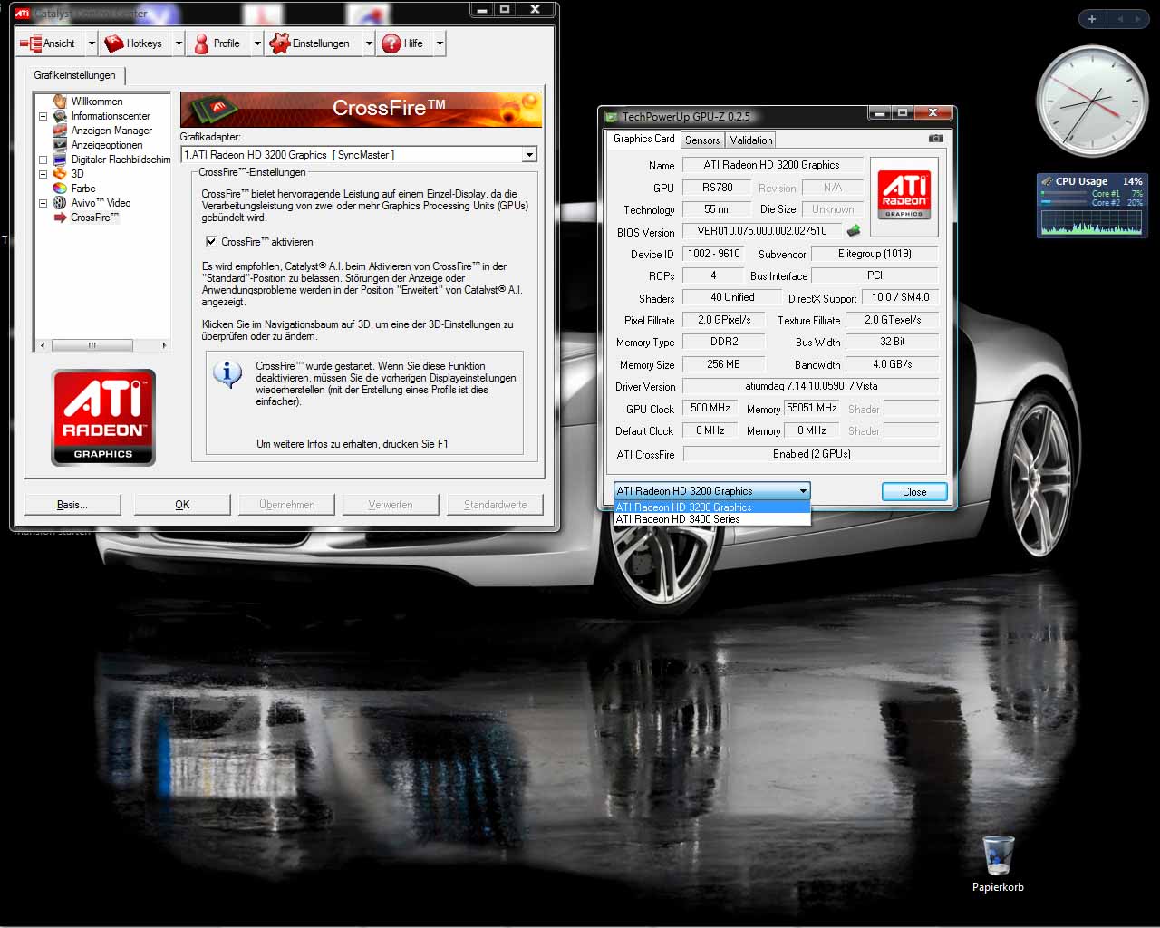Toggle the CrossFire aktivieren checkbox

point(211,242)
